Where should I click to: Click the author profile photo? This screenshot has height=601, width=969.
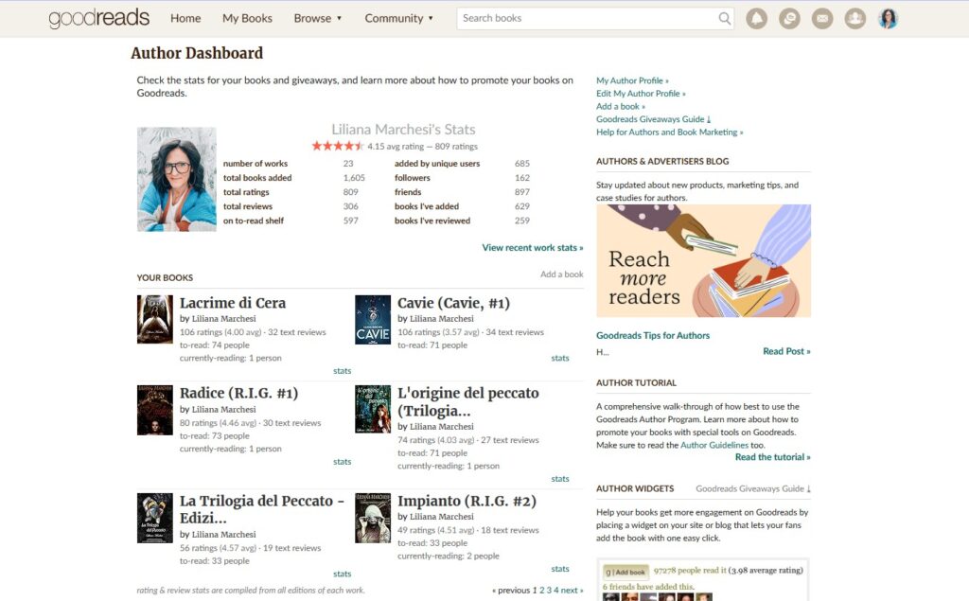(177, 179)
